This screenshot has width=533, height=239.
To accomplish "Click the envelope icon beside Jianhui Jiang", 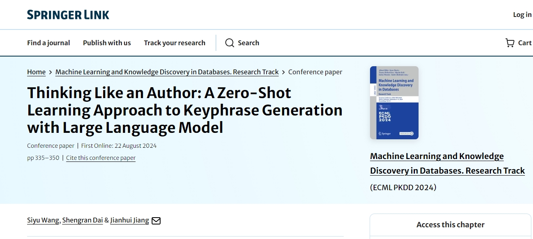I will 156,221.
